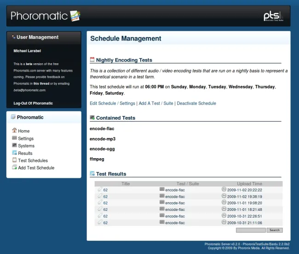Screen dimensions: 299x254
Task: Click Edit Schedule / Settings link
Action: coord(113,103)
